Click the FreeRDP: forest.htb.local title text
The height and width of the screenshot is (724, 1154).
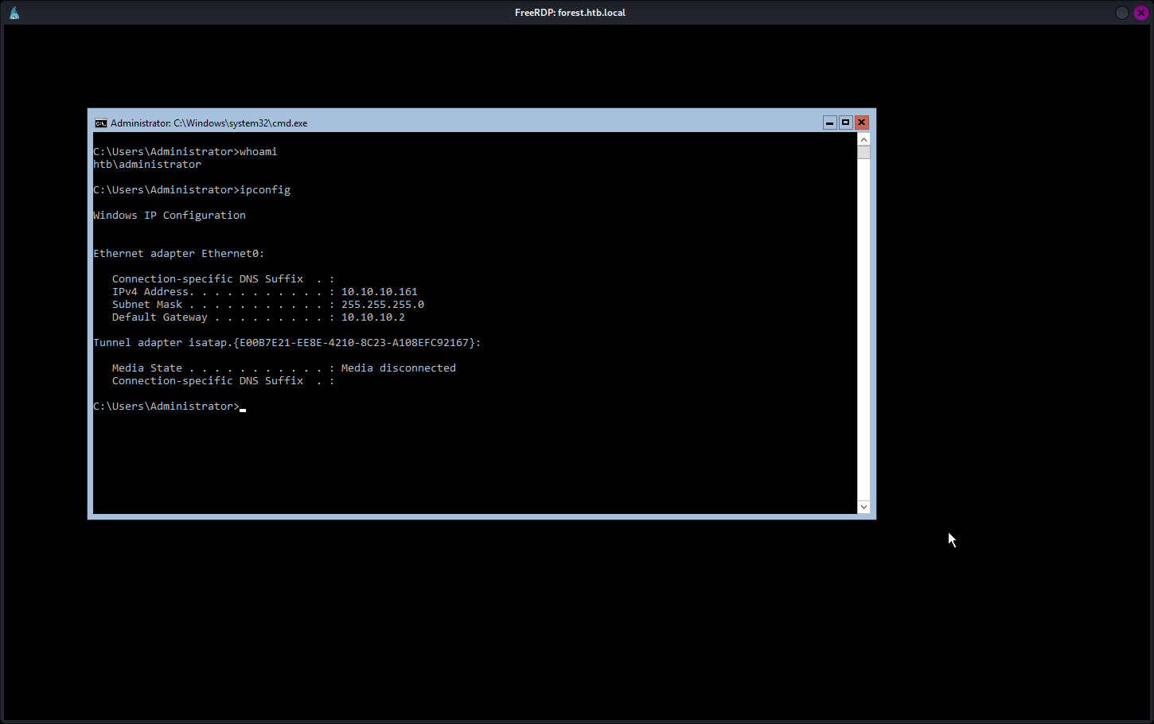(570, 13)
